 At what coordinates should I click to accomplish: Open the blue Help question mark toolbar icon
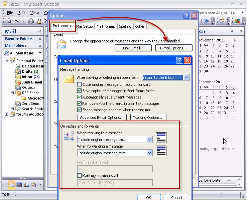[x=206, y=21]
